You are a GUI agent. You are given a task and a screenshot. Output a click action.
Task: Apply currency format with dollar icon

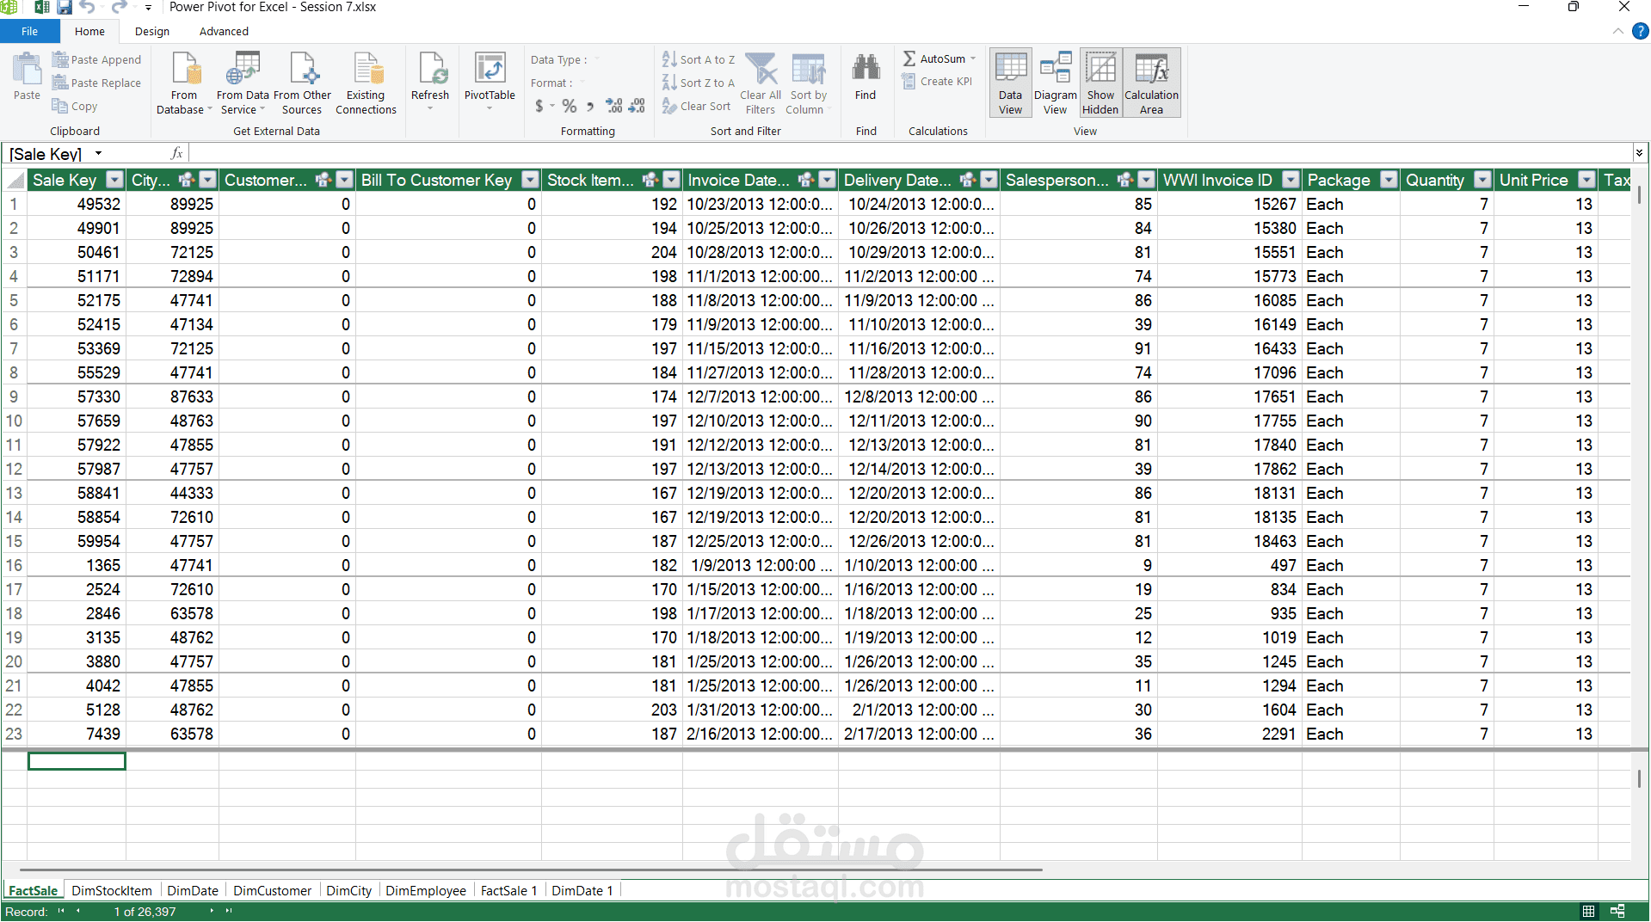tap(539, 106)
